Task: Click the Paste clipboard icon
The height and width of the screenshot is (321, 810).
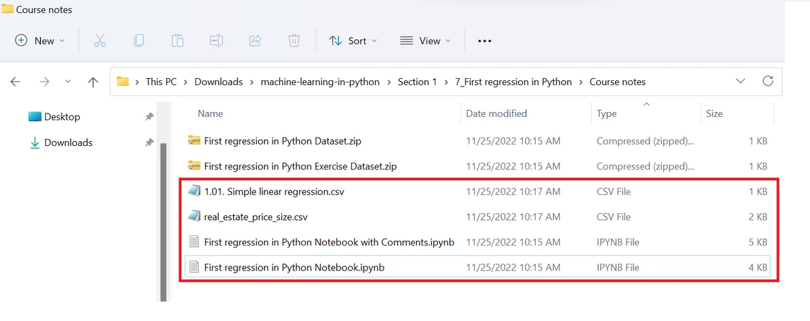Action: point(177,41)
